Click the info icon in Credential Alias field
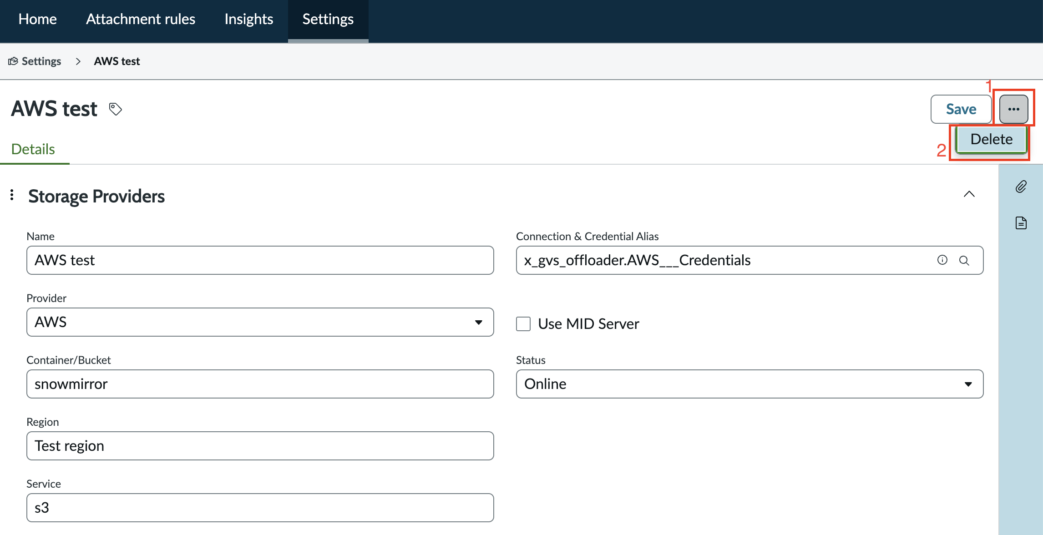The width and height of the screenshot is (1043, 535). coord(942,260)
